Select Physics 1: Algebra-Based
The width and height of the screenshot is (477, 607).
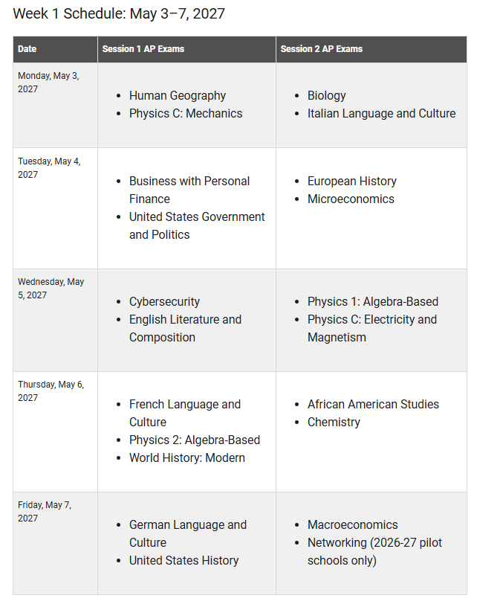(x=373, y=301)
